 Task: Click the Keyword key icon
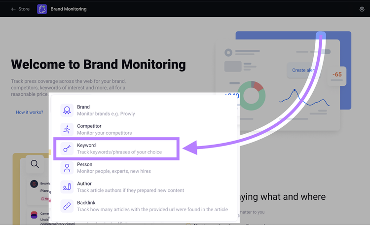(67, 149)
